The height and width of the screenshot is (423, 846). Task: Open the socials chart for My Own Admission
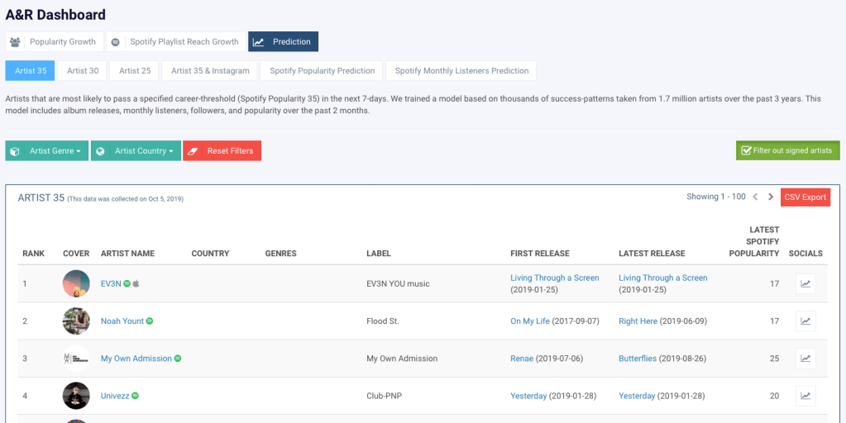[805, 359]
